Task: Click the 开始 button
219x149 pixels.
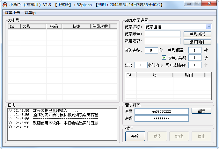Action: [135, 136]
